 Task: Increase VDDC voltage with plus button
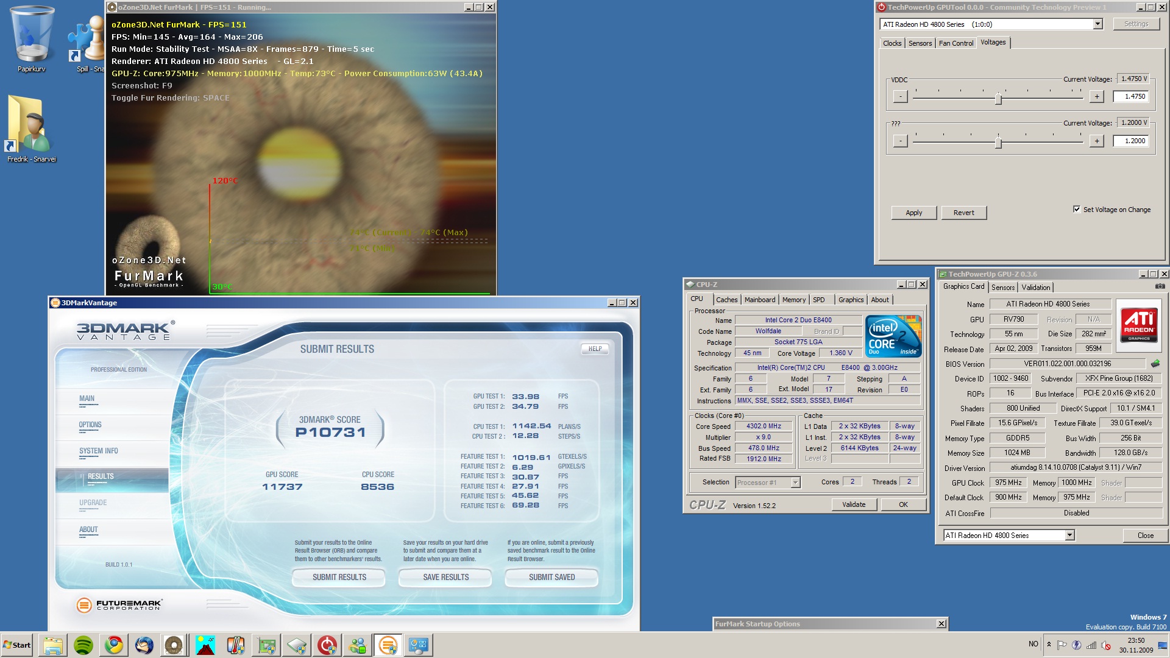(1096, 96)
